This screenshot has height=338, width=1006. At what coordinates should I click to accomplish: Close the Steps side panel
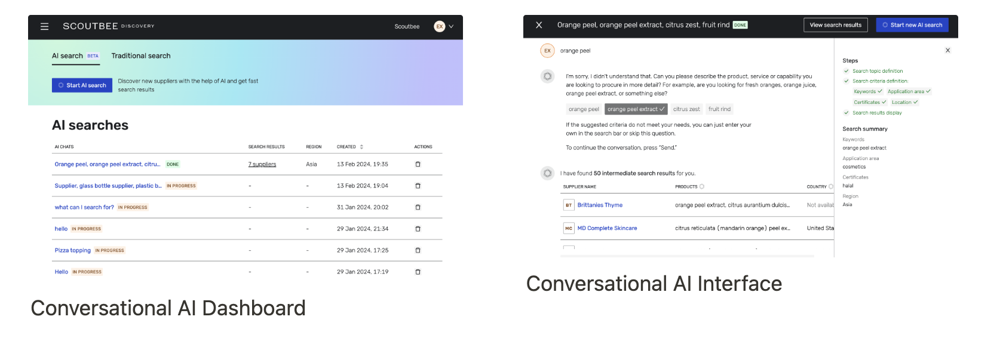point(947,50)
